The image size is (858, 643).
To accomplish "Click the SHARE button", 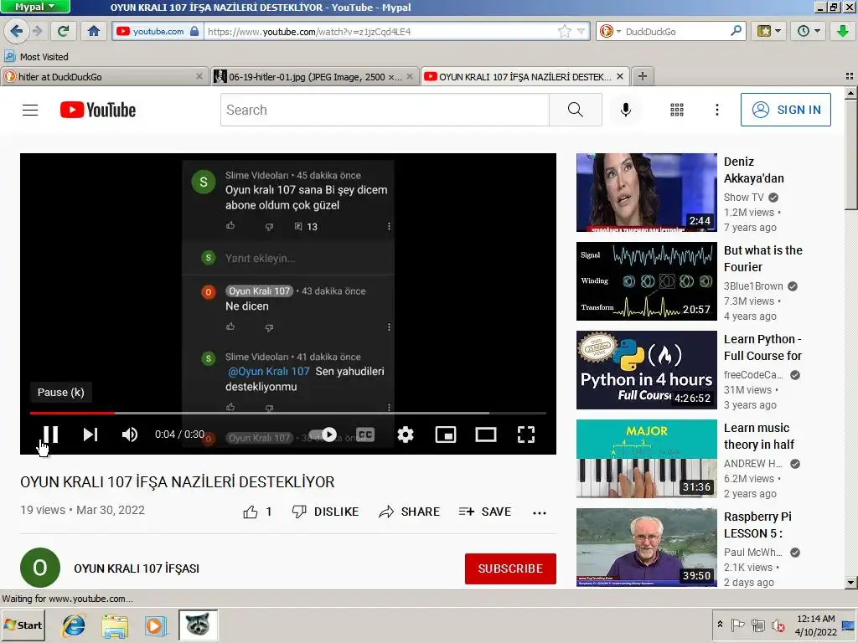I will click(x=409, y=512).
